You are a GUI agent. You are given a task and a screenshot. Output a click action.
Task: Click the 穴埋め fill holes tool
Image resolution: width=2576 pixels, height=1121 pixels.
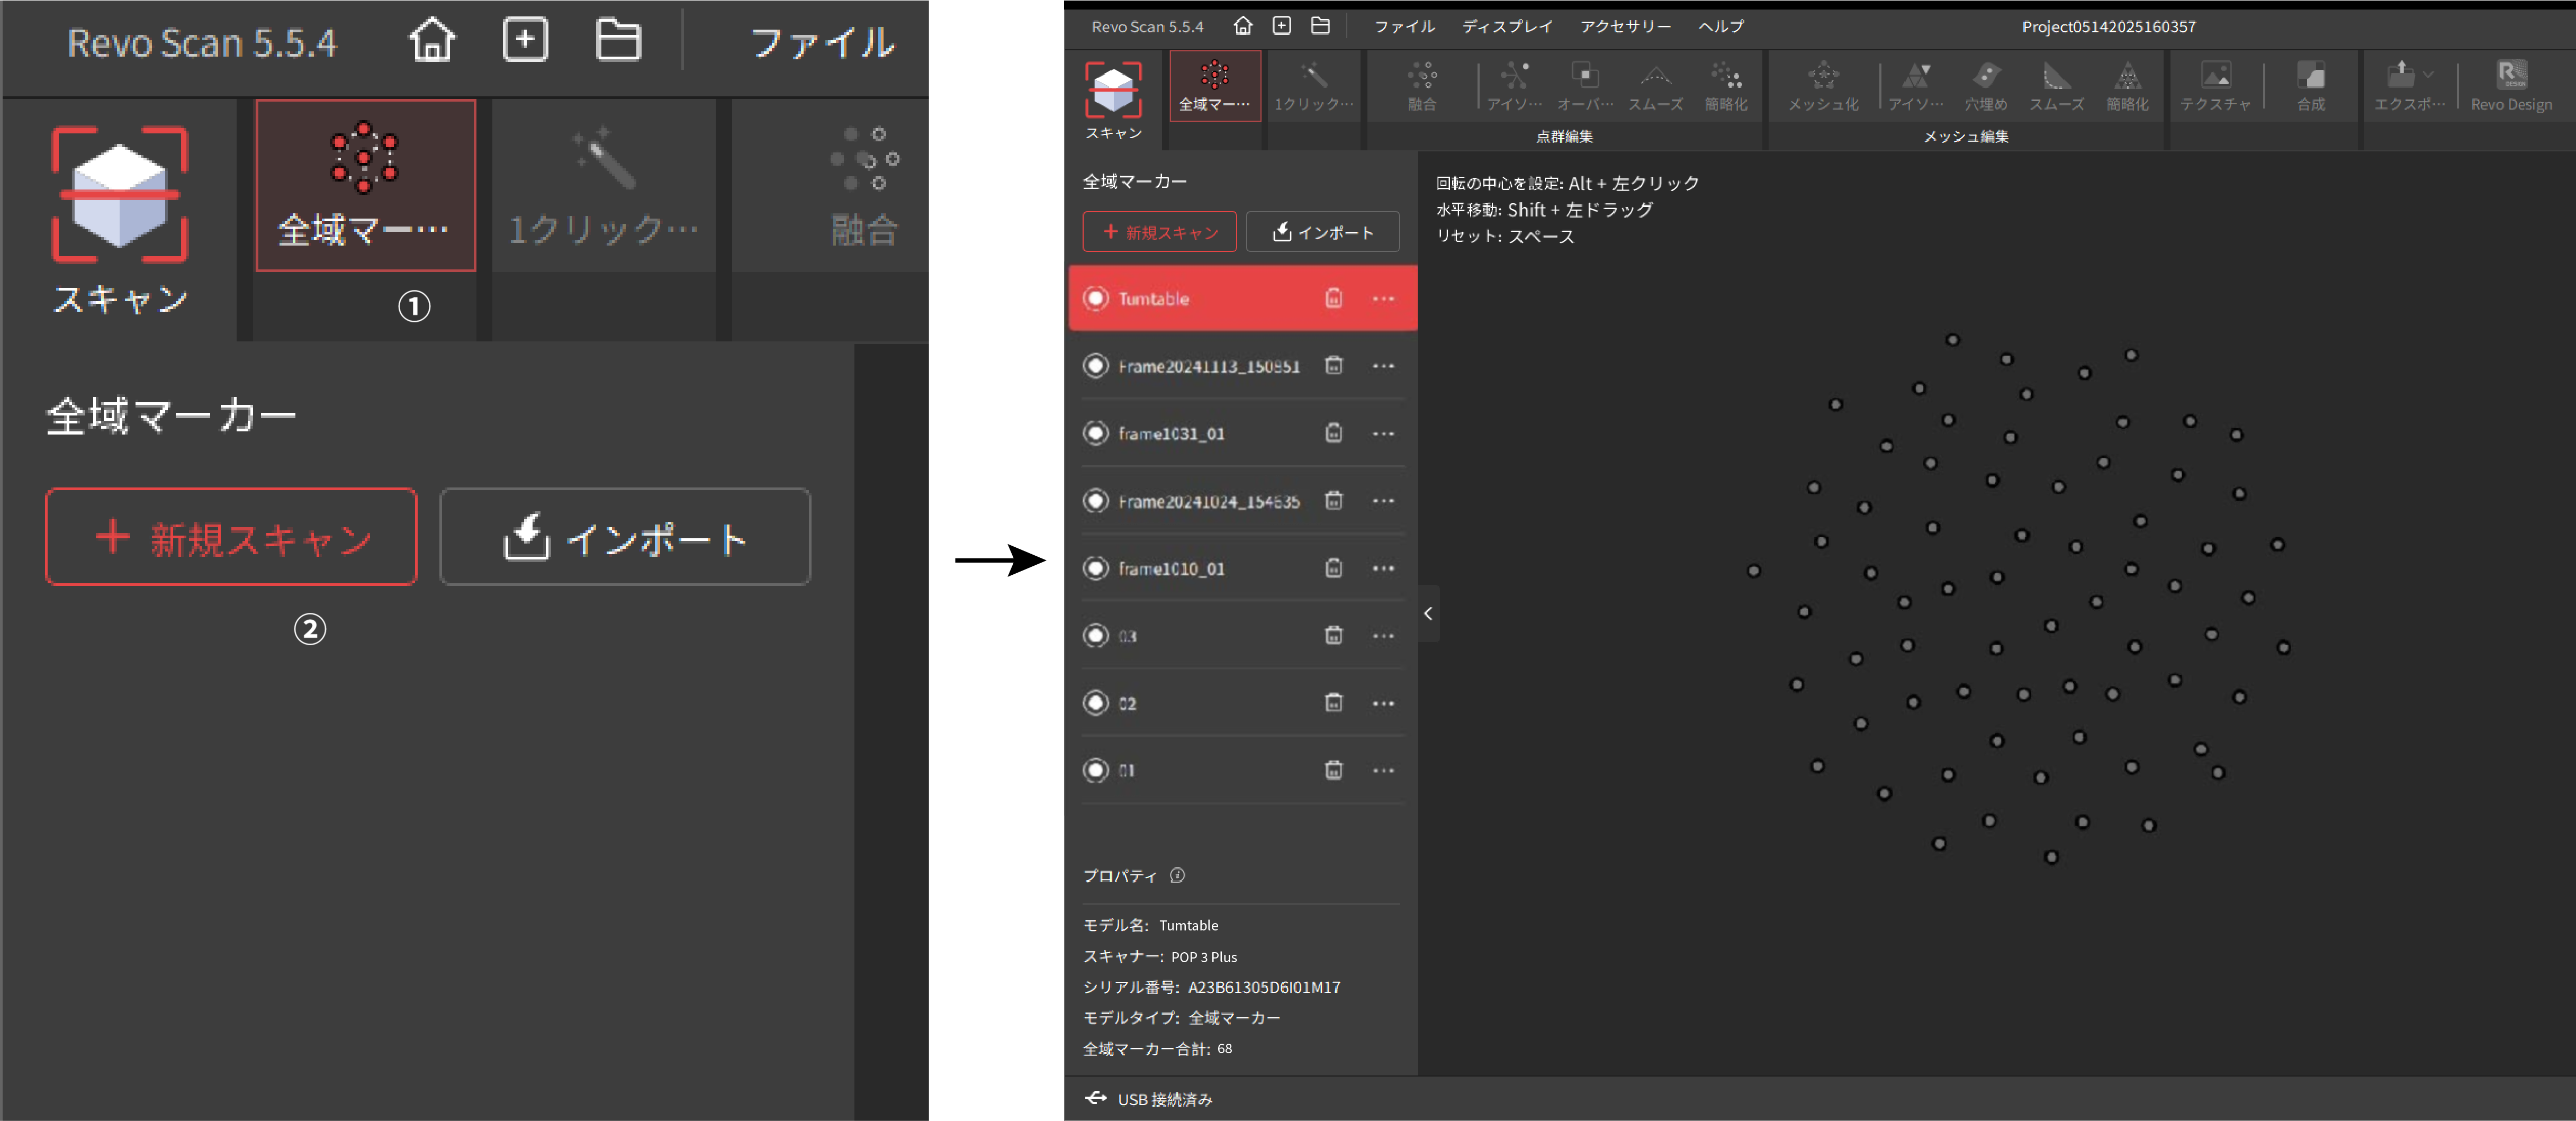click(1986, 86)
